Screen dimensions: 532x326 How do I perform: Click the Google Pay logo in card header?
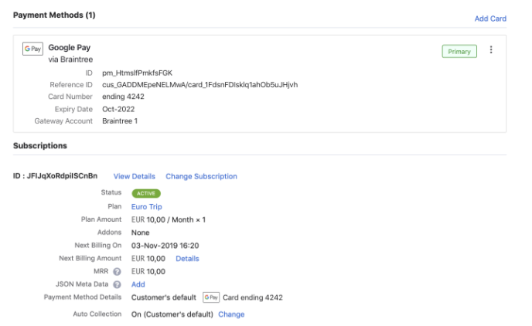[x=32, y=48]
